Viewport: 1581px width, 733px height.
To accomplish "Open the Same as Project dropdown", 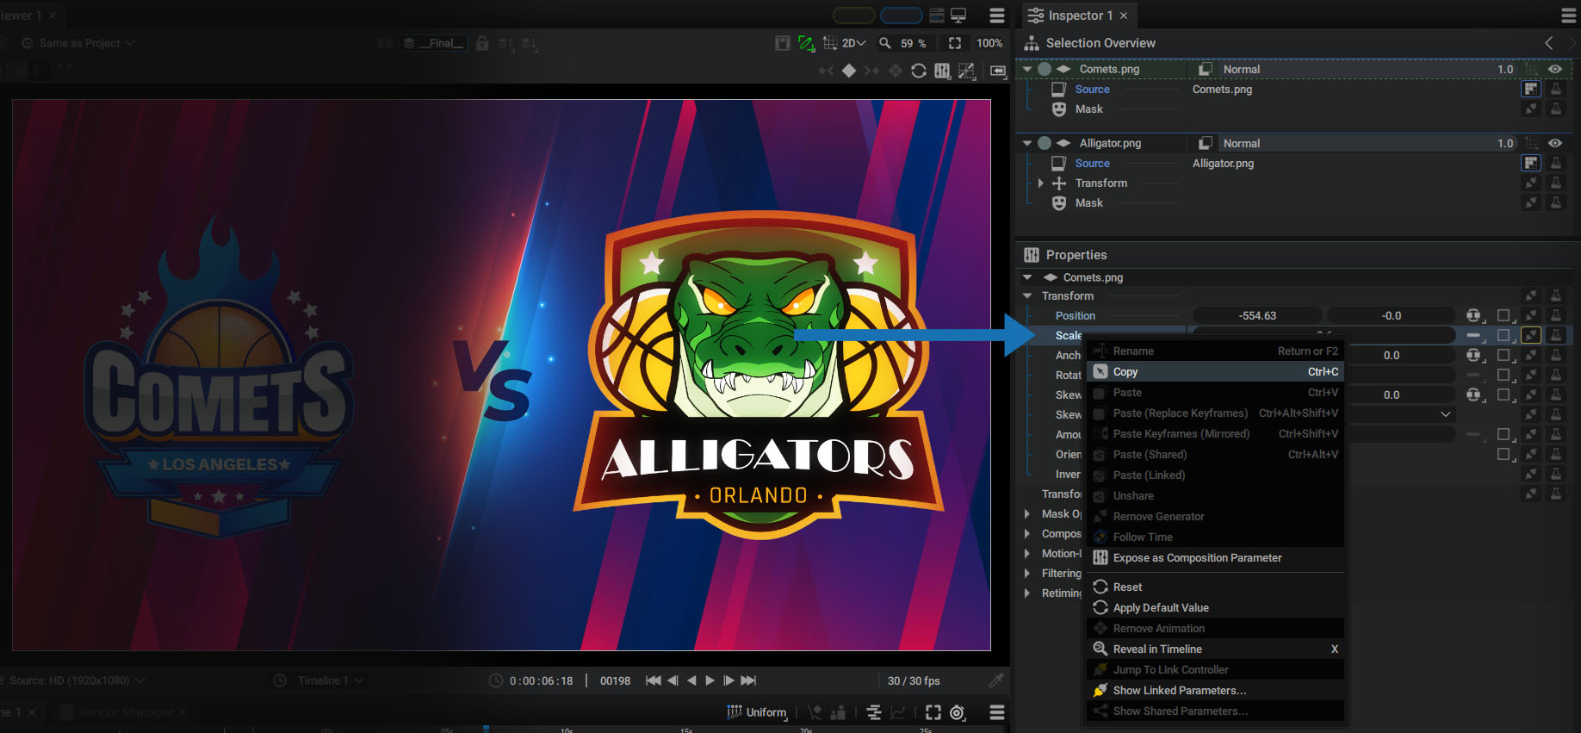I will click(x=79, y=43).
